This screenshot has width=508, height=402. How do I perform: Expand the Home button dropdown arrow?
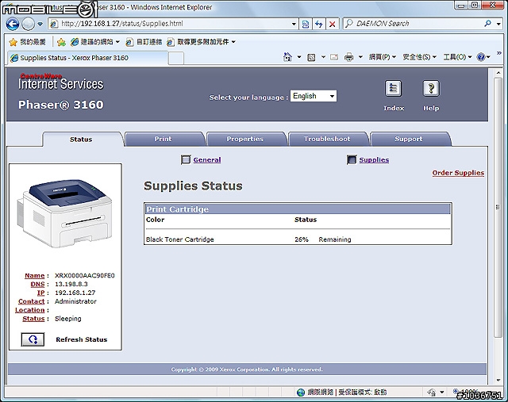299,57
